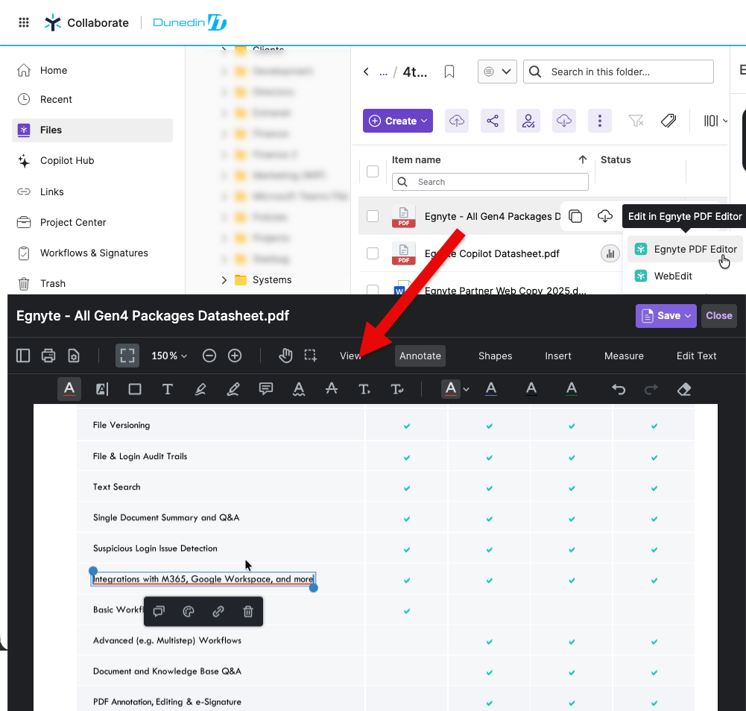The width and height of the screenshot is (746, 711).
Task: Clear filters with the funnel icon
Action: pos(636,121)
